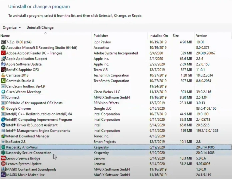Select Adobe Acrobat Reader DC - Français name
232x179 pixels.
pyautogui.click(x=34, y=53)
